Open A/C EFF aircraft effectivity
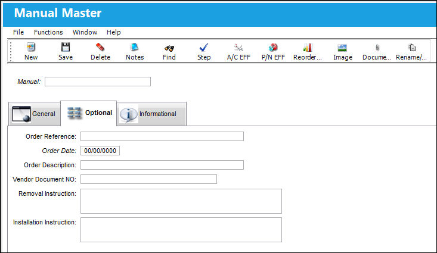The height and width of the screenshot is (253, 437). tap(238, 51)
